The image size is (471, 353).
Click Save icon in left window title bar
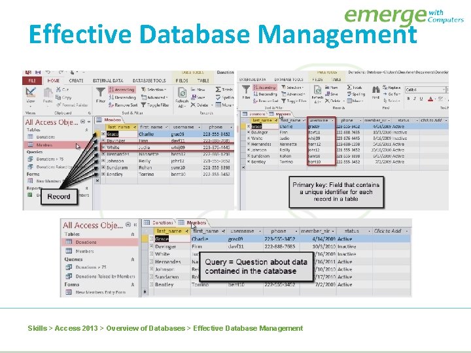tap(38, 73)
